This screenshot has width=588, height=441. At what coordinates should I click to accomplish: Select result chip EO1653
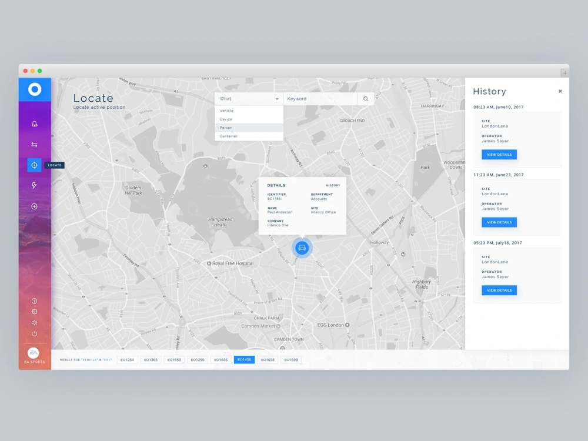(174, 360)
